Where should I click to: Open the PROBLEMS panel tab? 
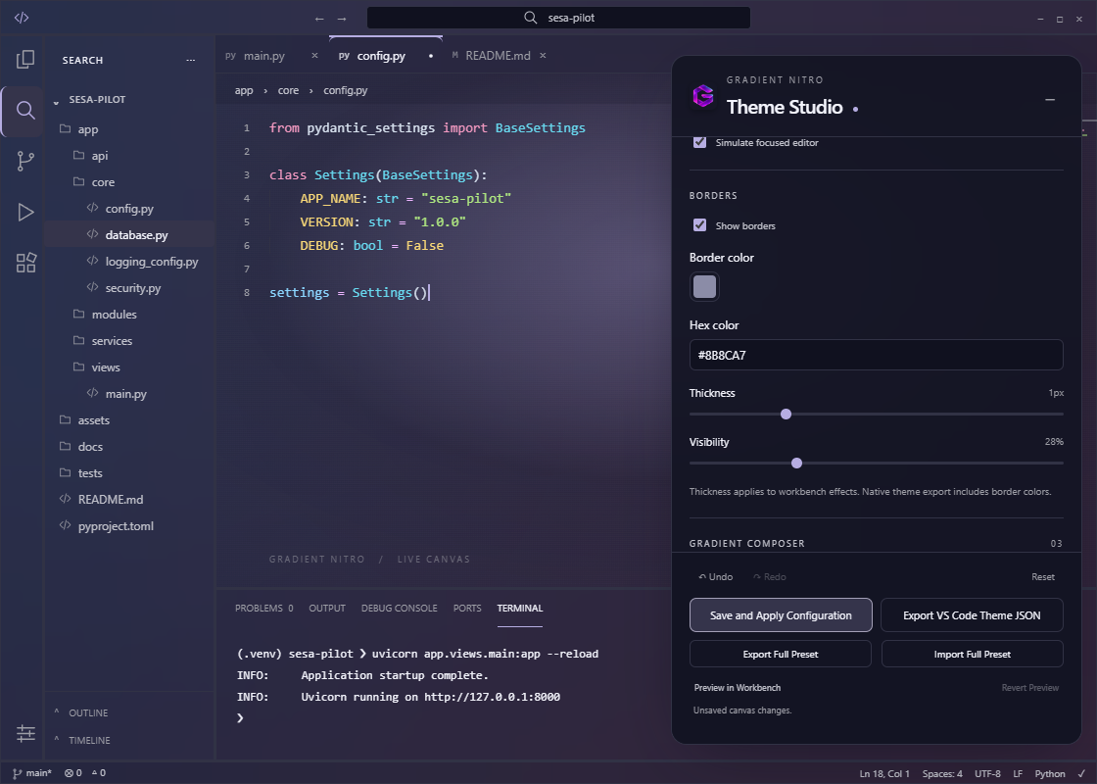click(263, 608)
